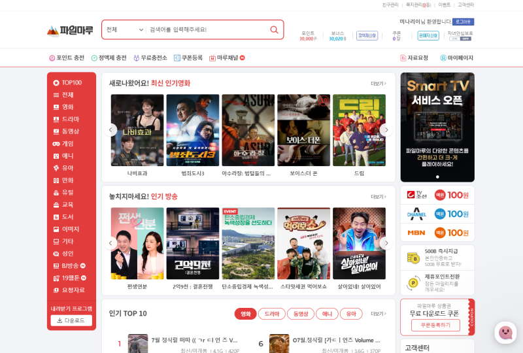Open 쿠폰등록 menu
The image size is (523, 353).
(188, 58)
